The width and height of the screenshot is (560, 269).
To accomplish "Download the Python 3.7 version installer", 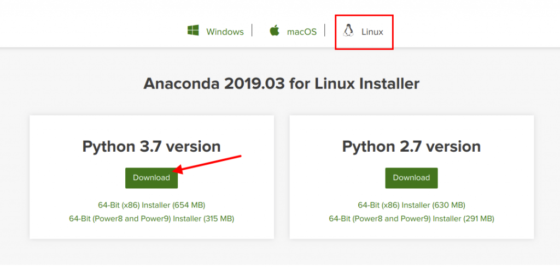I will (x=151, y=178).
